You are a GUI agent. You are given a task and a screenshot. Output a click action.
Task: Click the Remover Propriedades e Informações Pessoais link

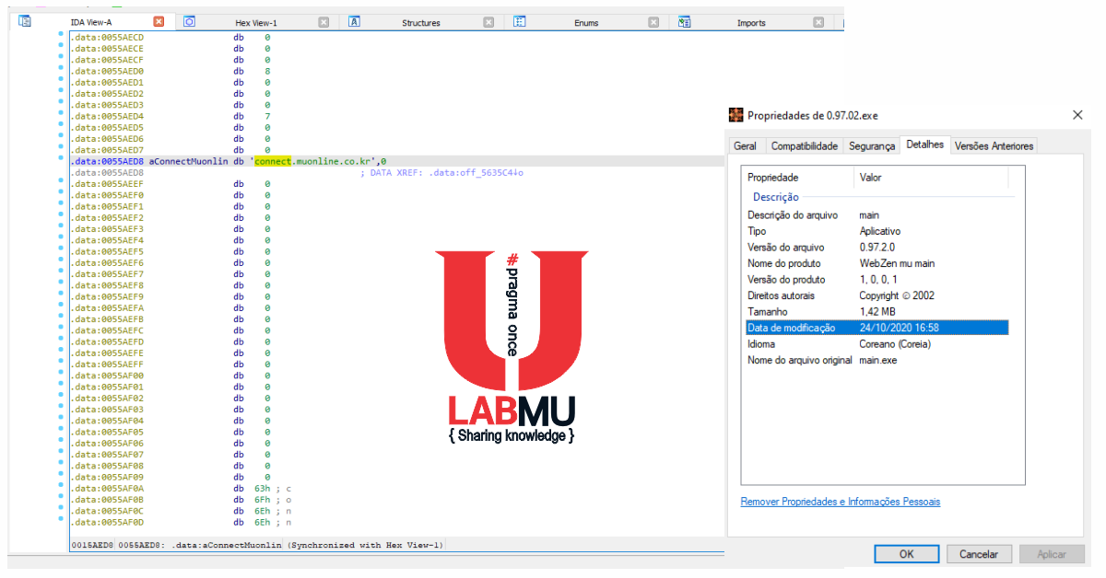840,501
